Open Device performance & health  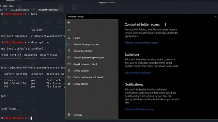click(x=89, y=77)
